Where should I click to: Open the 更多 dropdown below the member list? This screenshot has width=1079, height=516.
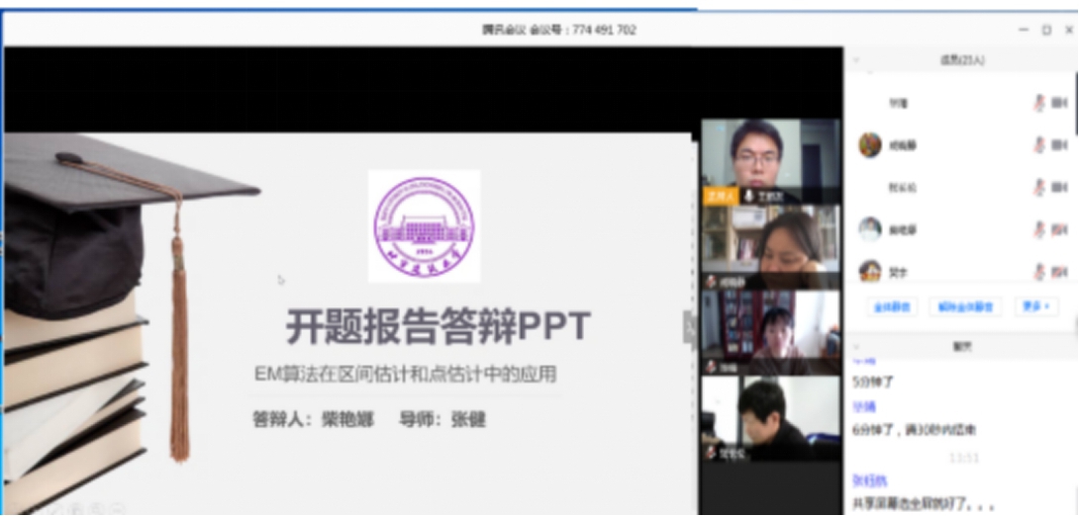[1034, 306]
